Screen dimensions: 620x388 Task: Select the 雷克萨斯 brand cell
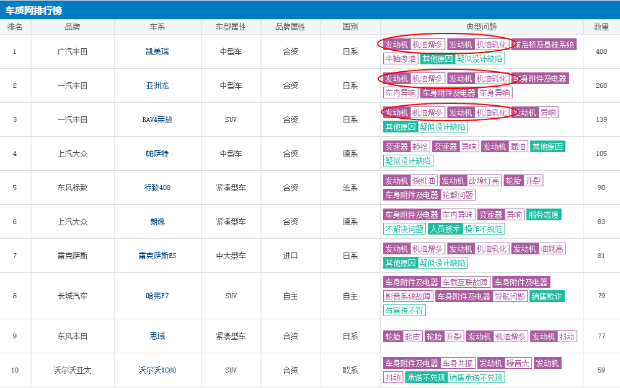point(73,256)
